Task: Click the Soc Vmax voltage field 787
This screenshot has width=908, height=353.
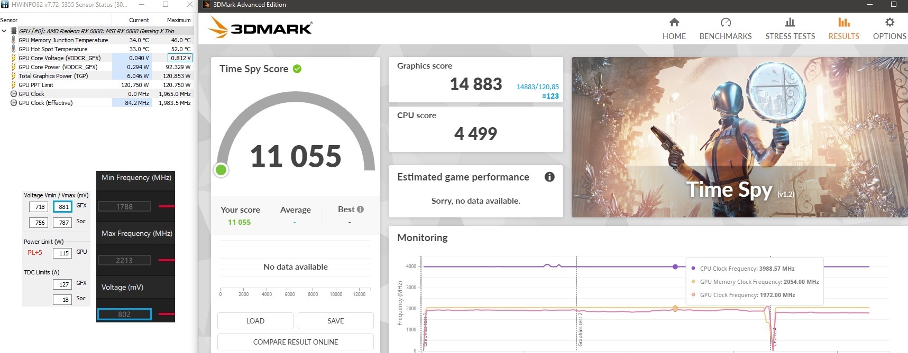Action: click(63, 223)
